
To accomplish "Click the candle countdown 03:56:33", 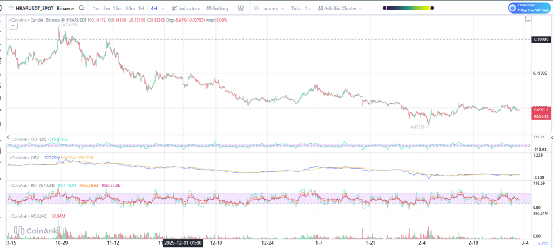I will coord(541,116).
